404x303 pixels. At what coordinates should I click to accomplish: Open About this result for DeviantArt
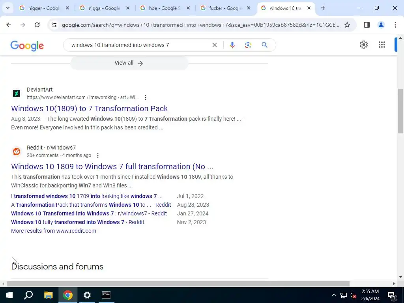[x=146, y=97]
